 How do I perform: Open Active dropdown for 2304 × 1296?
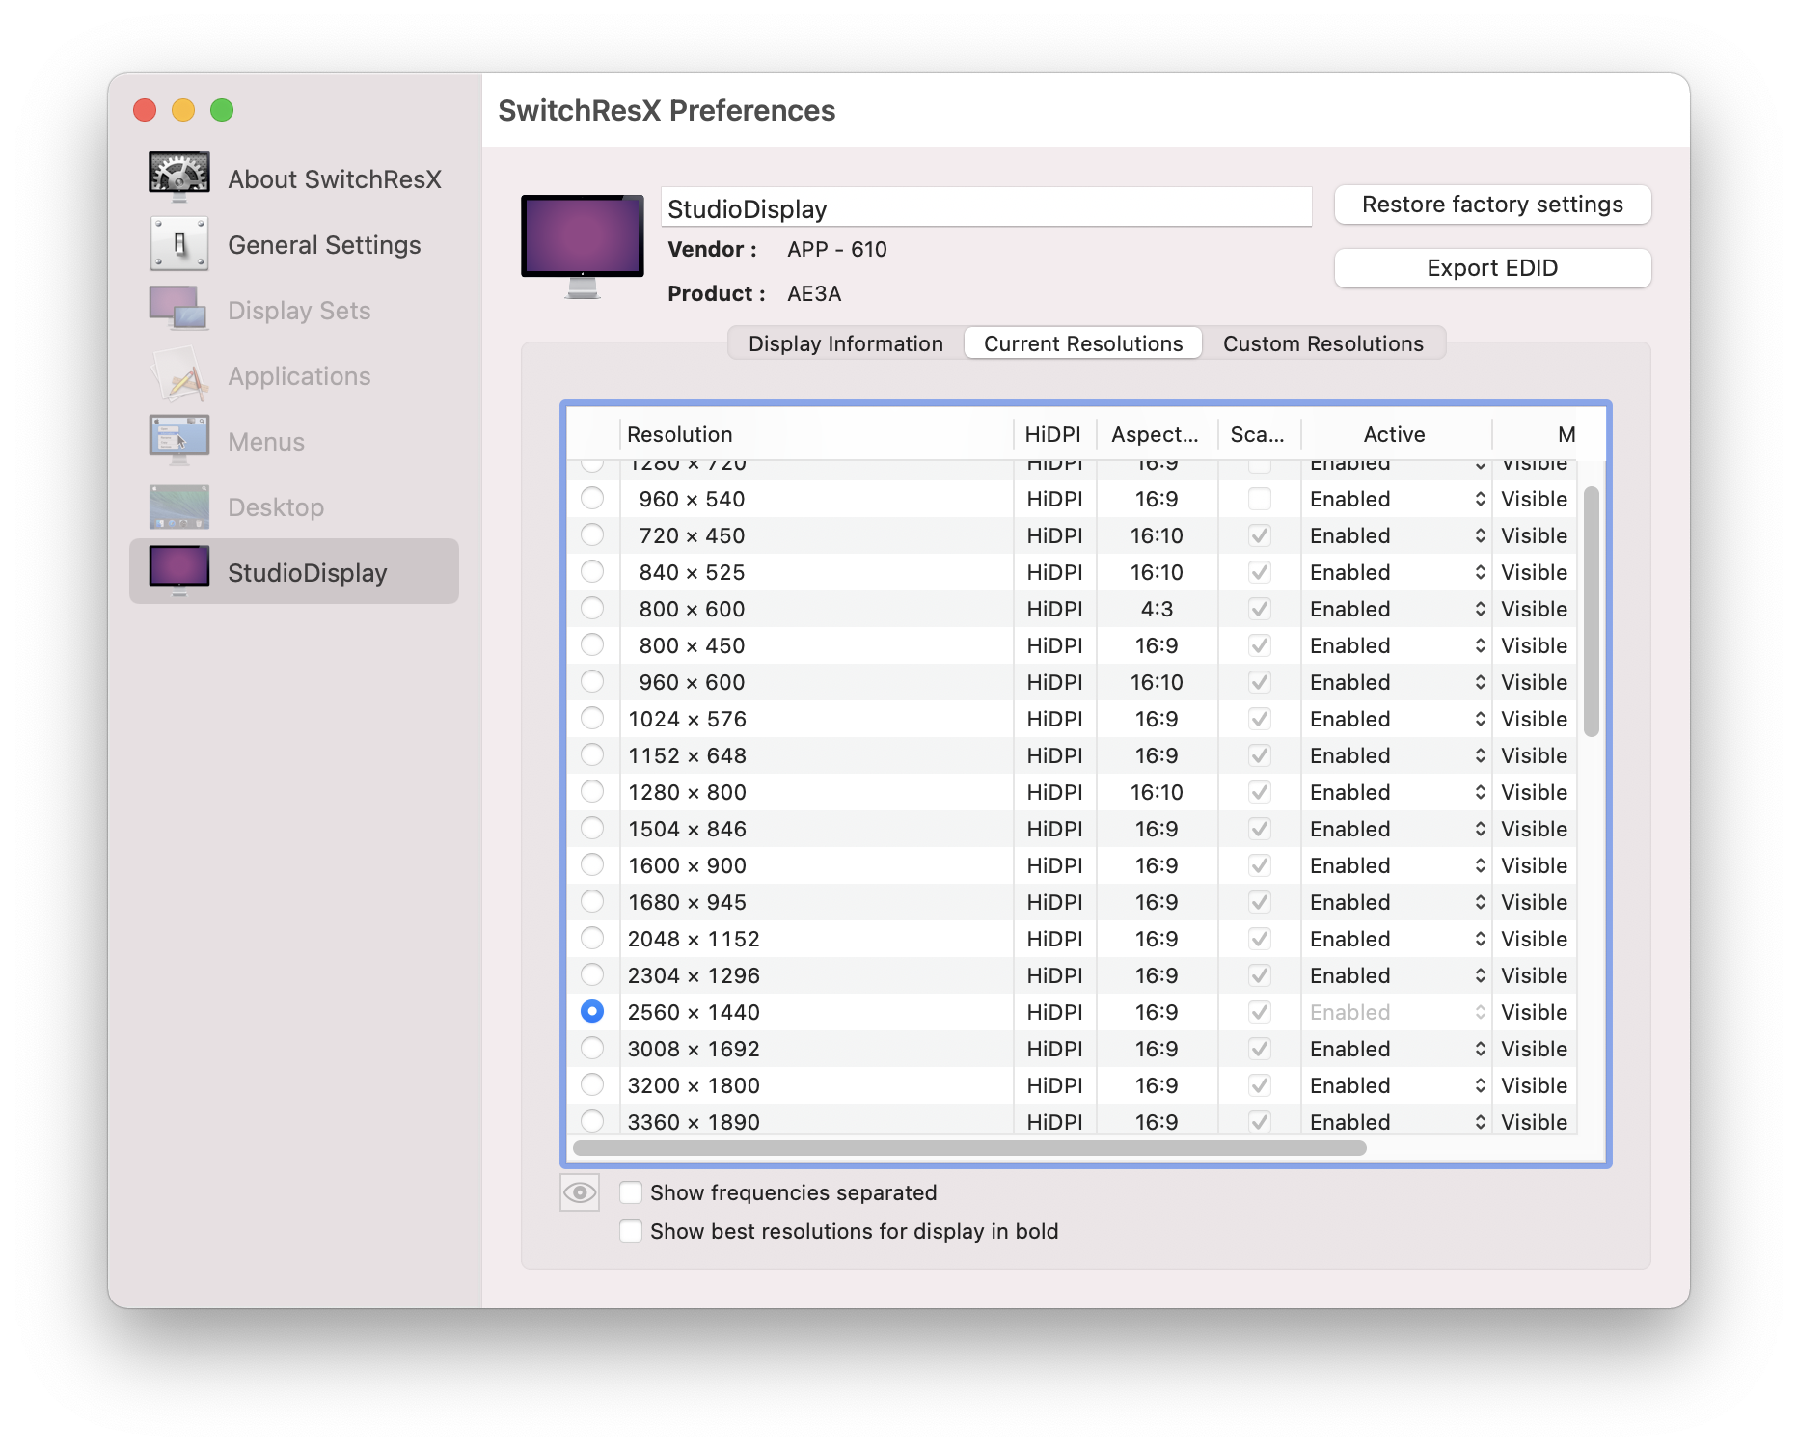pyautogui.click(x=1398, y=975)
